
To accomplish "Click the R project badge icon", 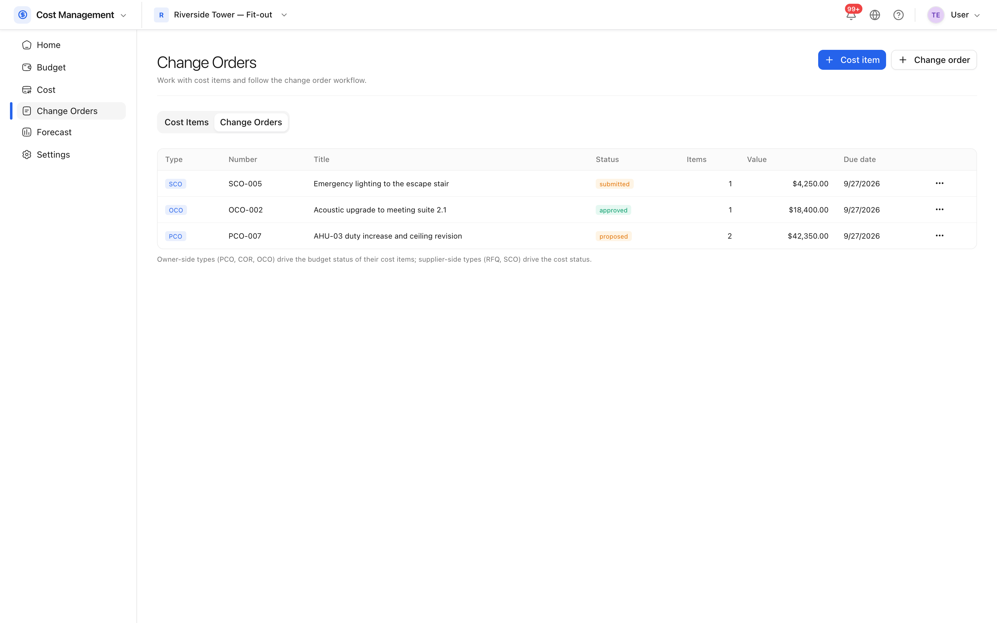I will pyautogui.click(x=161, y=15).
